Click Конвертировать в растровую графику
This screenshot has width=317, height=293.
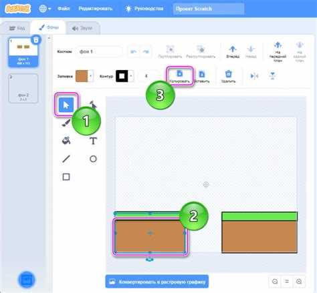click(x=157, y=282)
